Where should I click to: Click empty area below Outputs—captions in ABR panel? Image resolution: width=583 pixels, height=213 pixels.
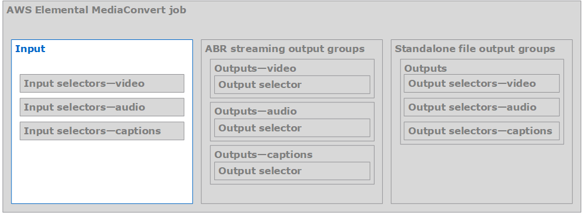(x=292, y=194)
